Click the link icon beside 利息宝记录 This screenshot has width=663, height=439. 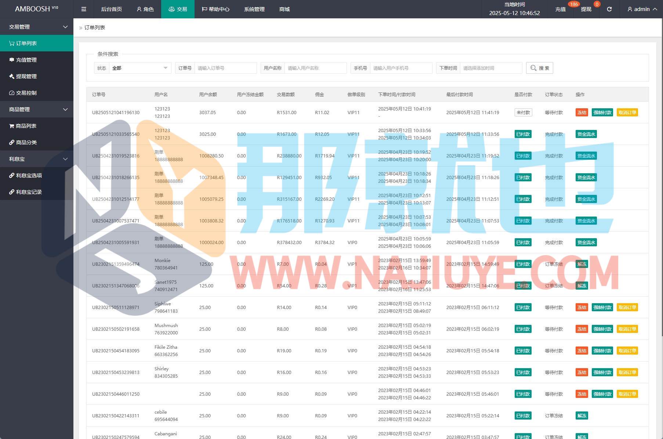coord(12,192)
